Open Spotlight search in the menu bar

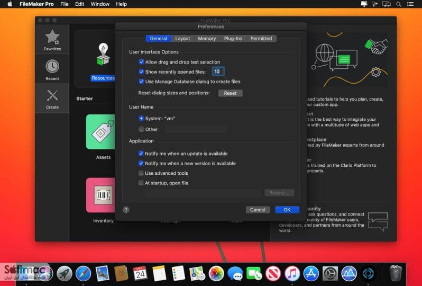(399, 4)
